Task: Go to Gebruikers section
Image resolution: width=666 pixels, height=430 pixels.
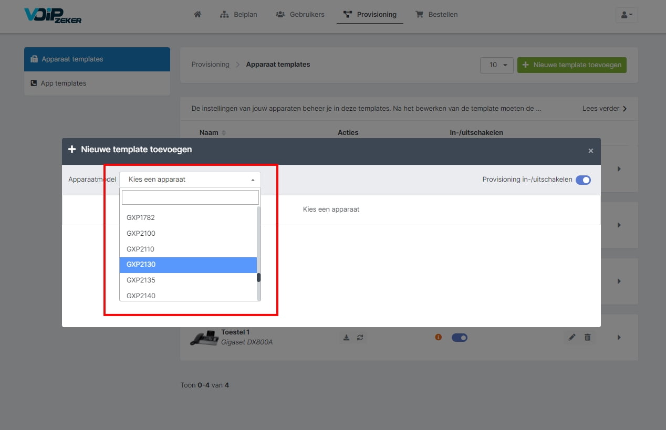Action: (300, 14)
